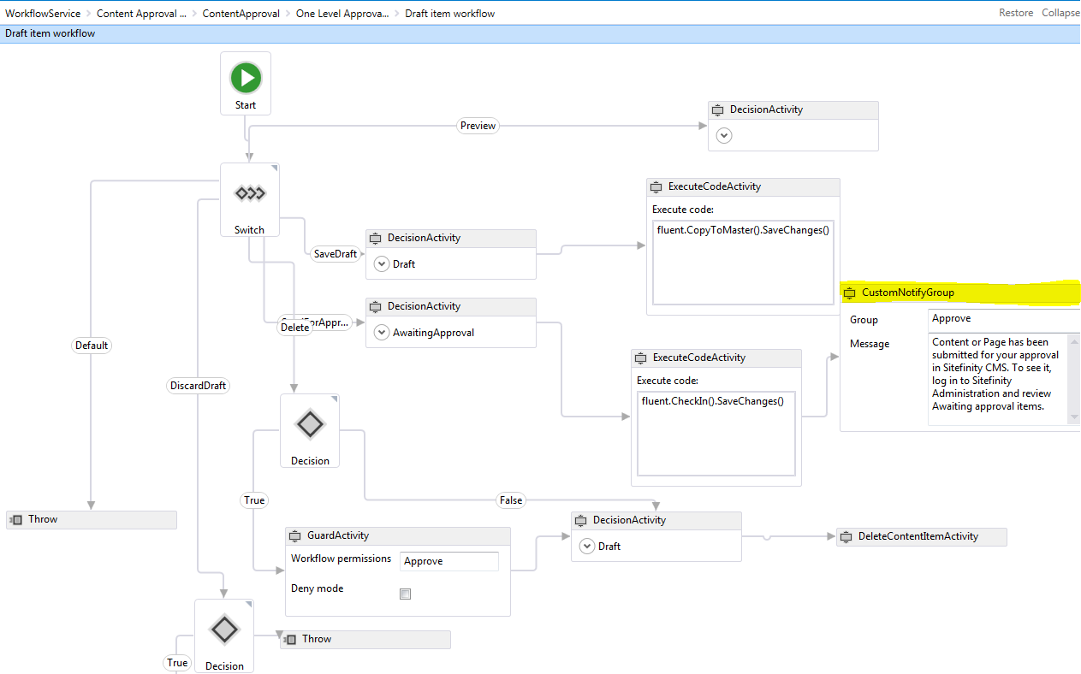Expand the top DecisionActivity near Preview

(x=724, y=135)
